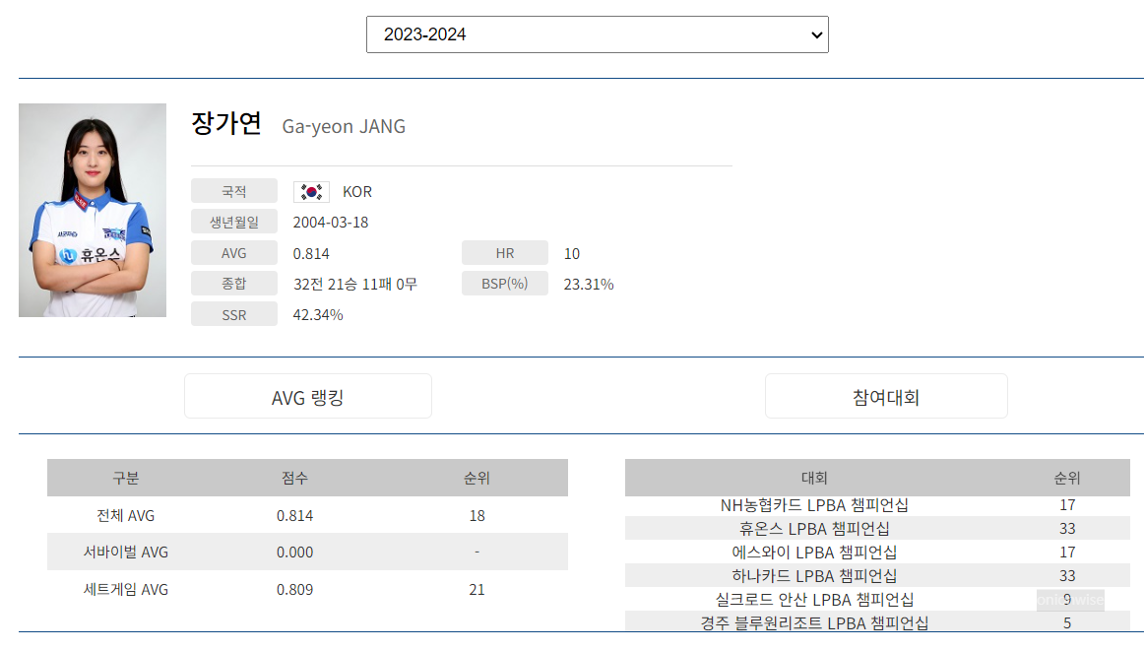Click the KOR flag icon
This screenshot has width=1144, height=651.
310,190
